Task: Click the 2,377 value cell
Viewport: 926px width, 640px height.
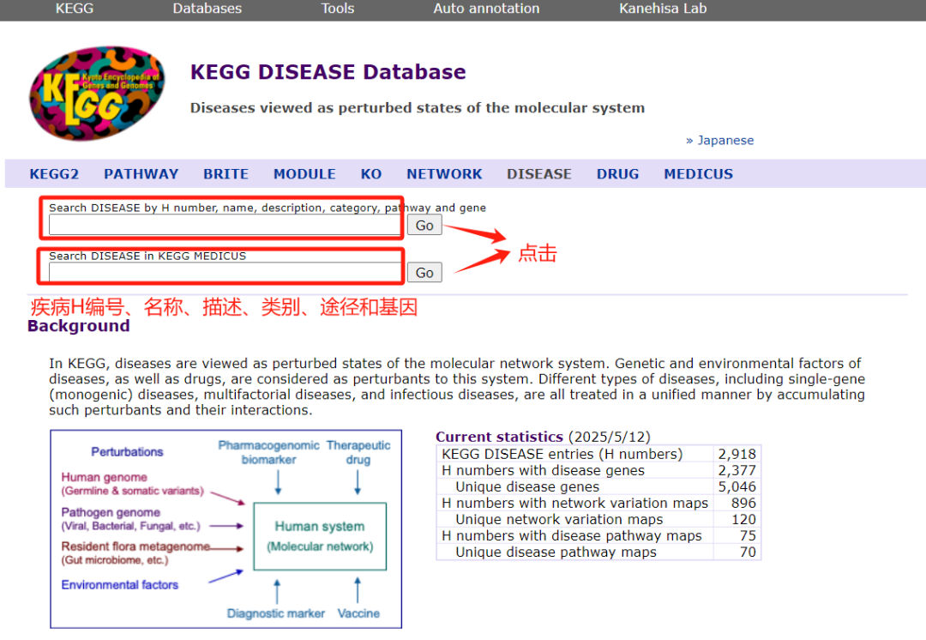Action: click(737, 470)
